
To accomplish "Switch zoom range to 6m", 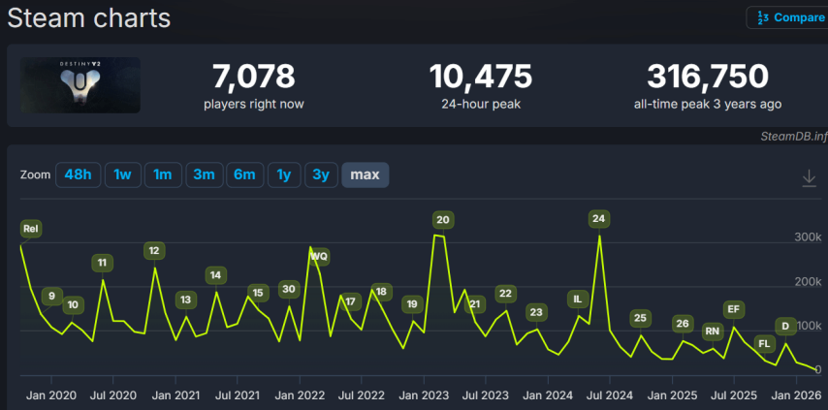I will [244, 174].
